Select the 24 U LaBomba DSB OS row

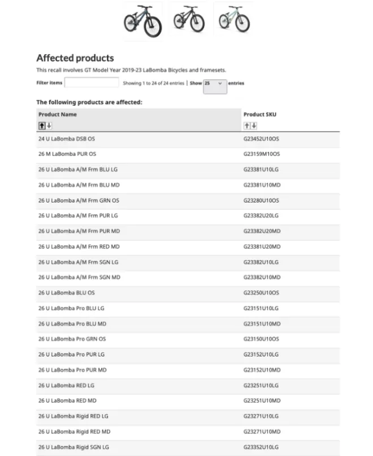[x=188, y=139]
